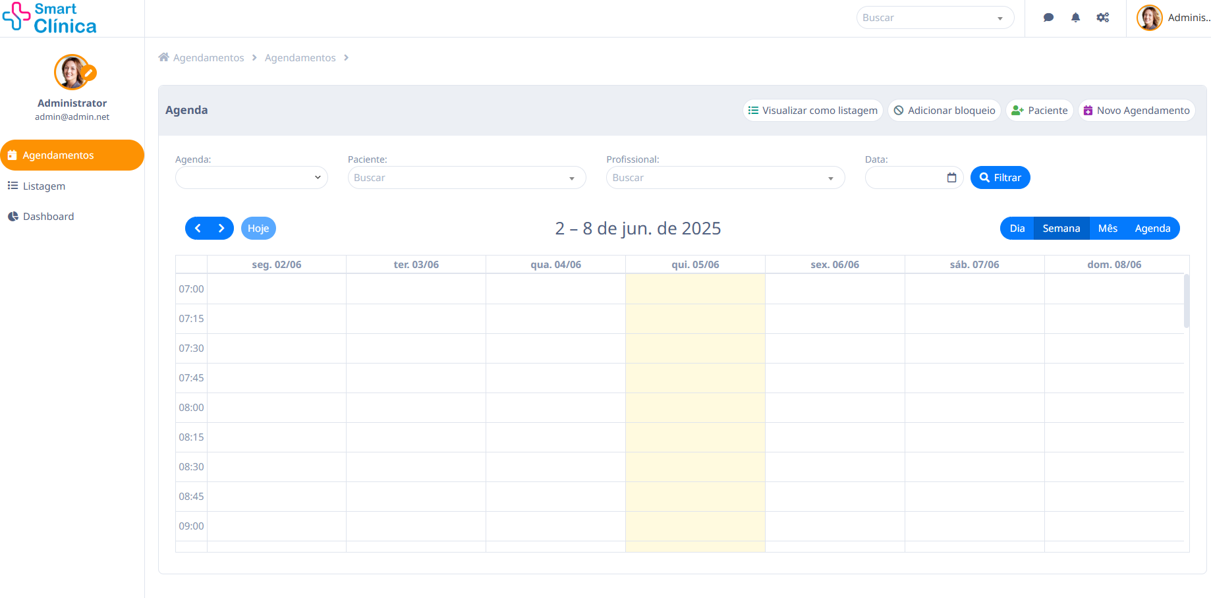Open Listagem in the sidebar
This screenshot has height=598, width=1211.
point(43,186)
